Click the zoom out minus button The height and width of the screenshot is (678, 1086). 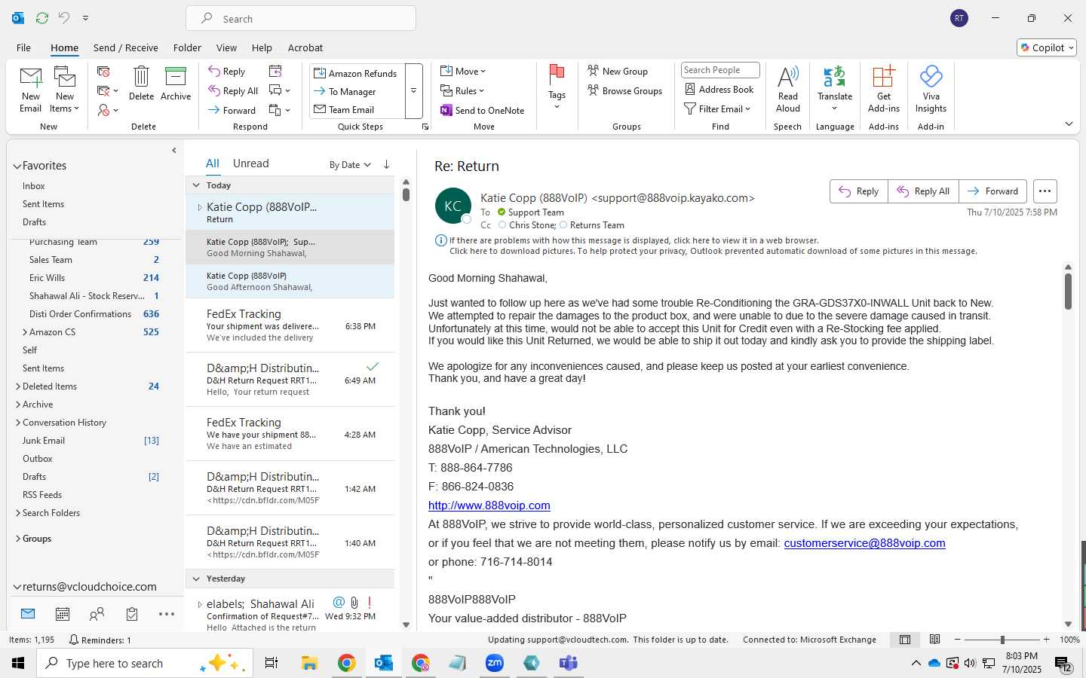click(x=958, y=640)
